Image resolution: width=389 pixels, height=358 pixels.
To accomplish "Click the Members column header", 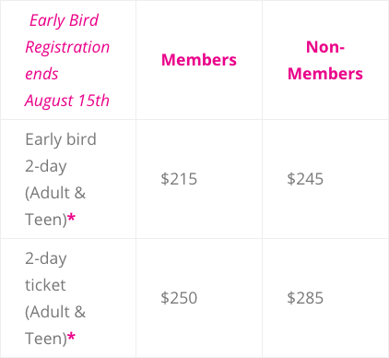I will click(199, 60).
